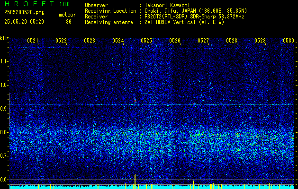Click the version number 1.0.0
Image resolution: width=298 pixels, height=189 pixels.
(64, 4)
